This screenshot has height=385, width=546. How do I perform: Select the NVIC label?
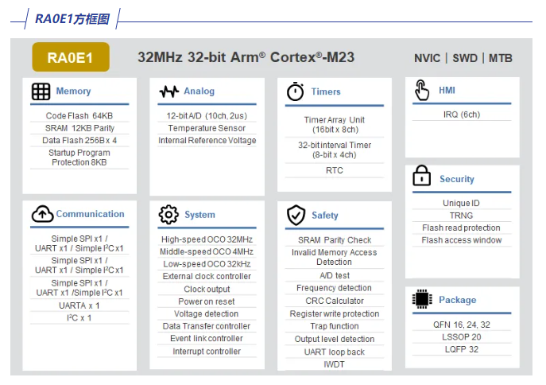(x=428, y=58)
